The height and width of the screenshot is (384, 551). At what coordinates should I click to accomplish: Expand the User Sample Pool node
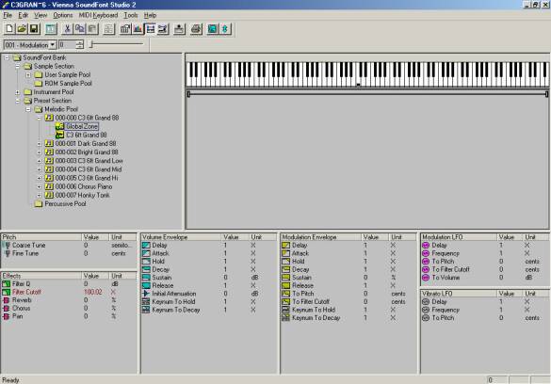click(28, 74)
